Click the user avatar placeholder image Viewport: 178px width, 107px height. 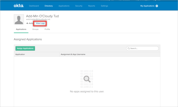pyautogui.click(x=19, y=19)
